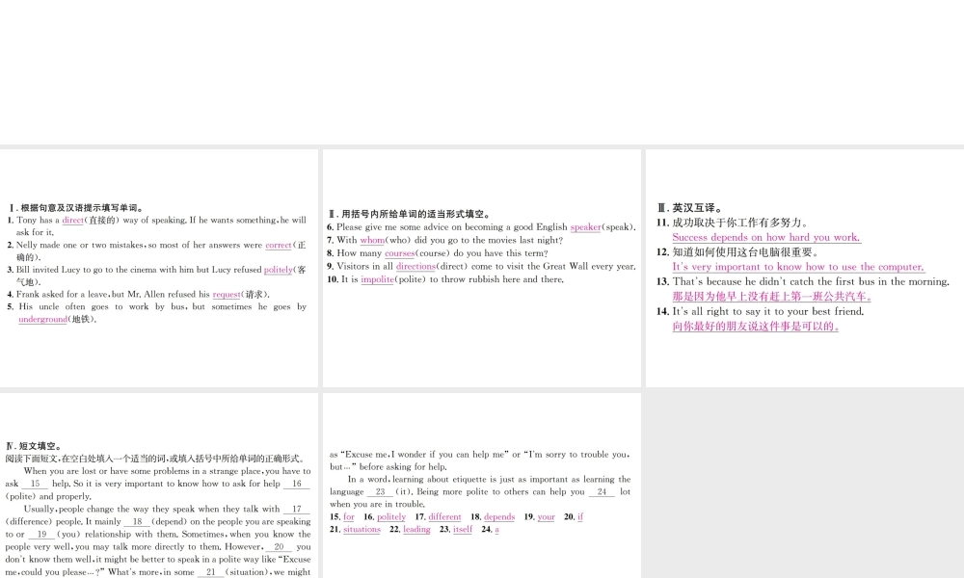Screen dimensions: 964x578
Task: Click answer 24 "a"
Action: pos(496,530)
